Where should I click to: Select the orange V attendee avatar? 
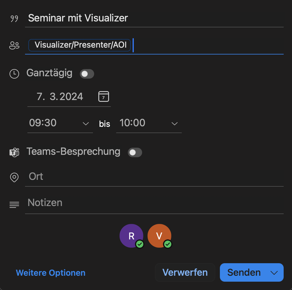(x=159, y=236)
